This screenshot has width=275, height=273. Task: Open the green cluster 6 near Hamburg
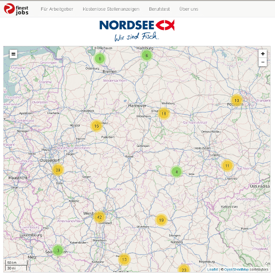click(146, 56)
